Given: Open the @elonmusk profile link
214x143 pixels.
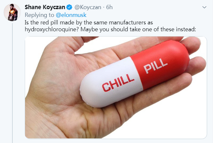Looking at the screenshot, I should [71, 15].
